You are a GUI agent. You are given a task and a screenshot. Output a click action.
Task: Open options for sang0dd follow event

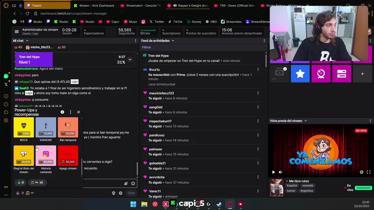258,107
